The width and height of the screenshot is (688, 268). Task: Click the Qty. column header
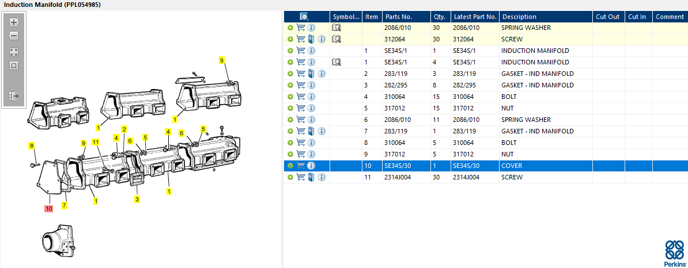click(x=440, y=17)
